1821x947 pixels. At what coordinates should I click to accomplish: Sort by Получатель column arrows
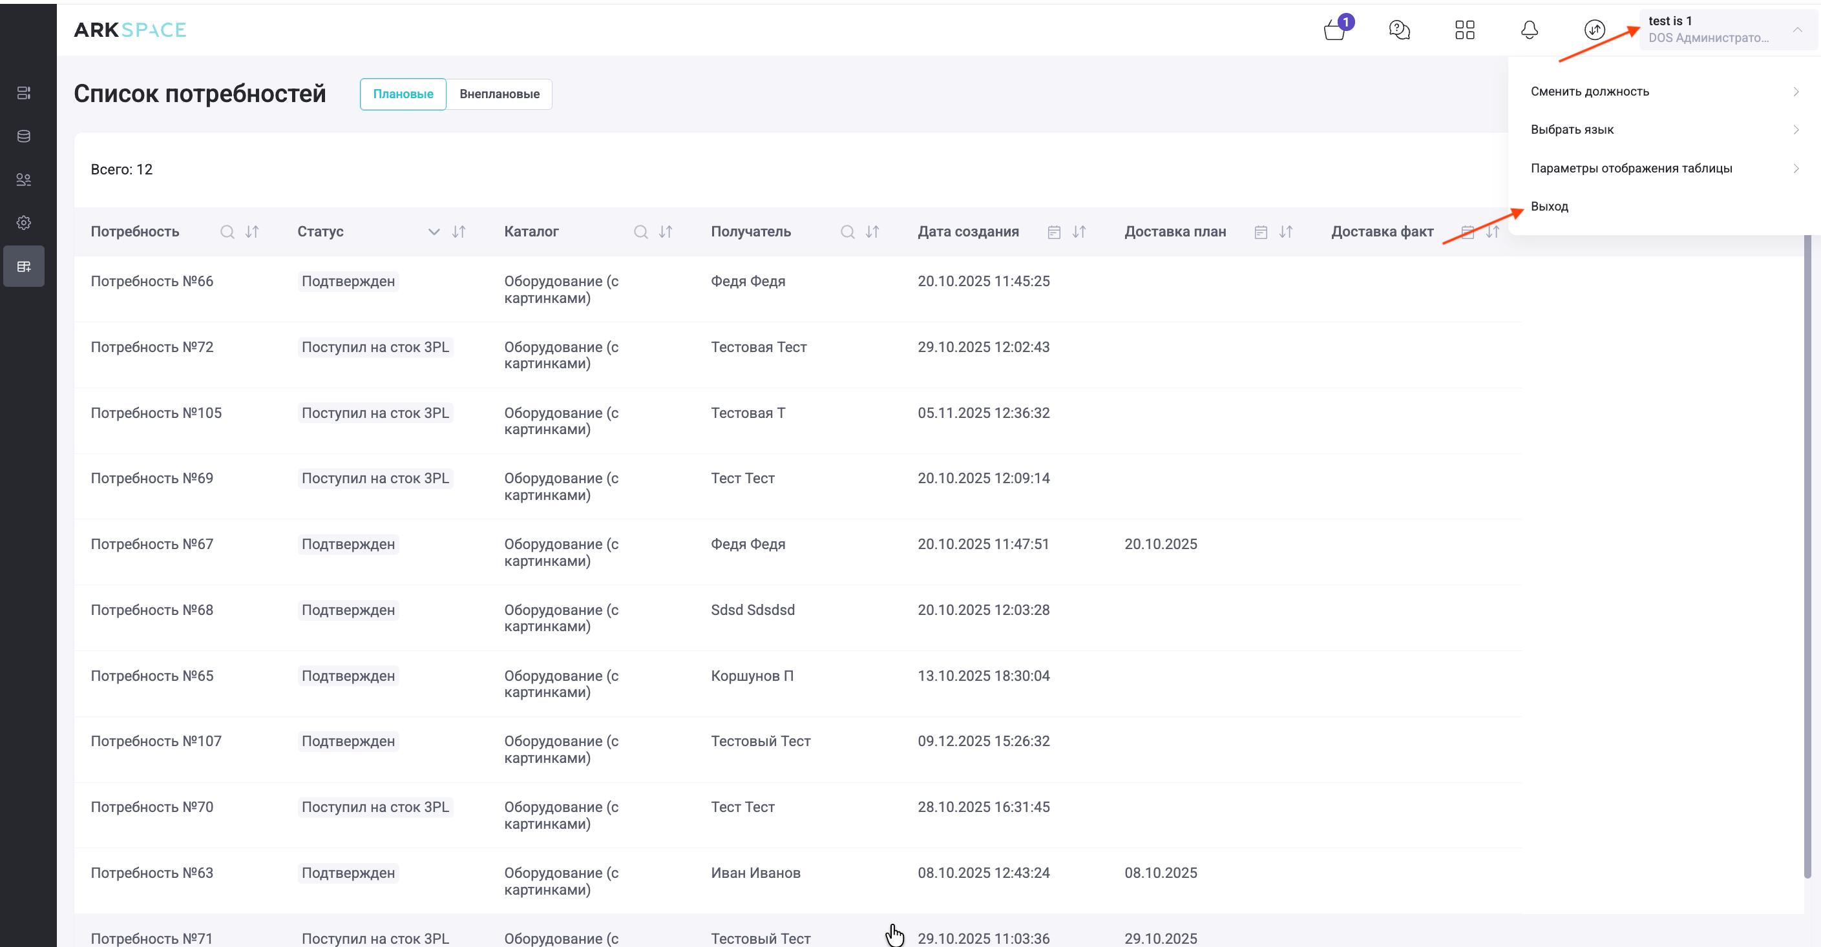point(872,232)
